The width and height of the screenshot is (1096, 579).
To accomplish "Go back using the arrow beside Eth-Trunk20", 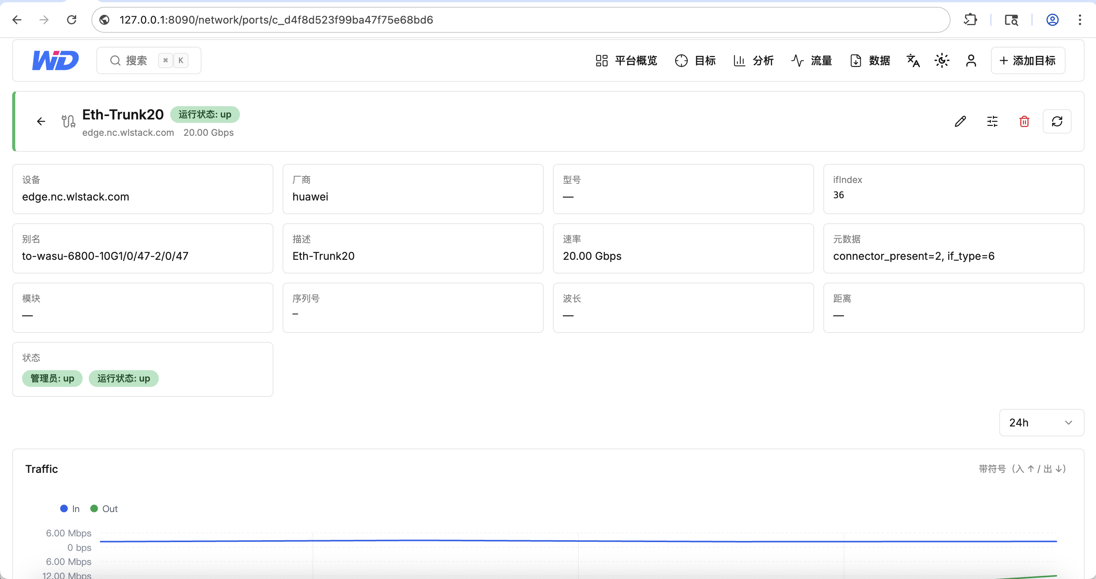I will pos(41,122).
